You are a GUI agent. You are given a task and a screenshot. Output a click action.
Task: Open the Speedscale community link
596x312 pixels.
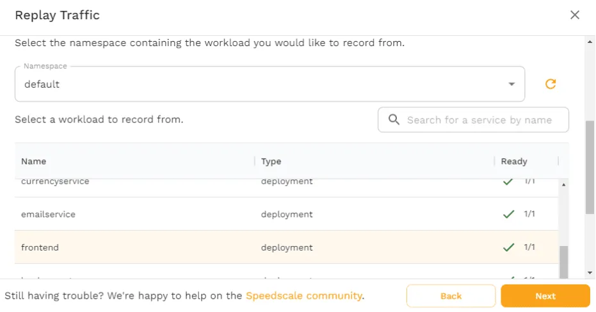pyautogui.click(x=303, y=296)
